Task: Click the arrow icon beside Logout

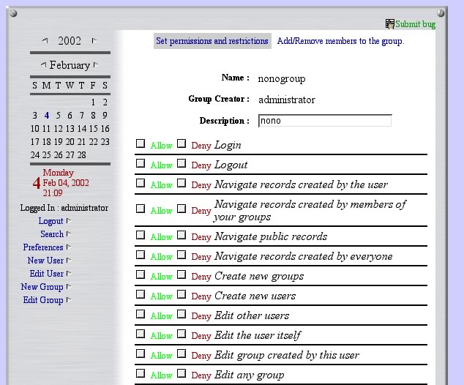Action: [x=69, y=221]
